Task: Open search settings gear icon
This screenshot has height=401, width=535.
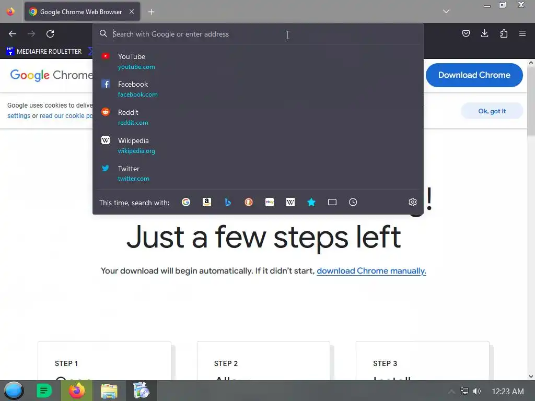Action: tap(413, 202)
